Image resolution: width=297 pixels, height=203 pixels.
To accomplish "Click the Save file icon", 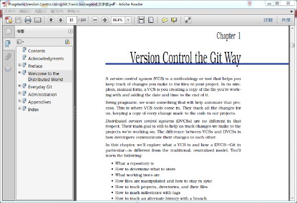I will tap(18, 20).
